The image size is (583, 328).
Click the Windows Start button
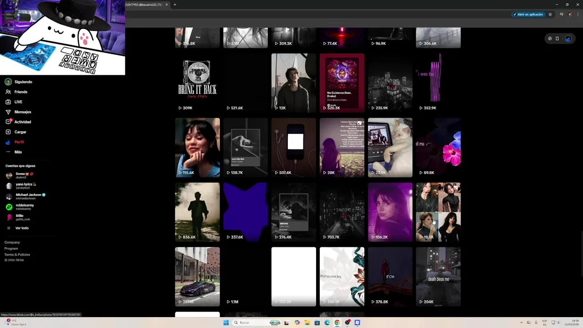point(226,323)
